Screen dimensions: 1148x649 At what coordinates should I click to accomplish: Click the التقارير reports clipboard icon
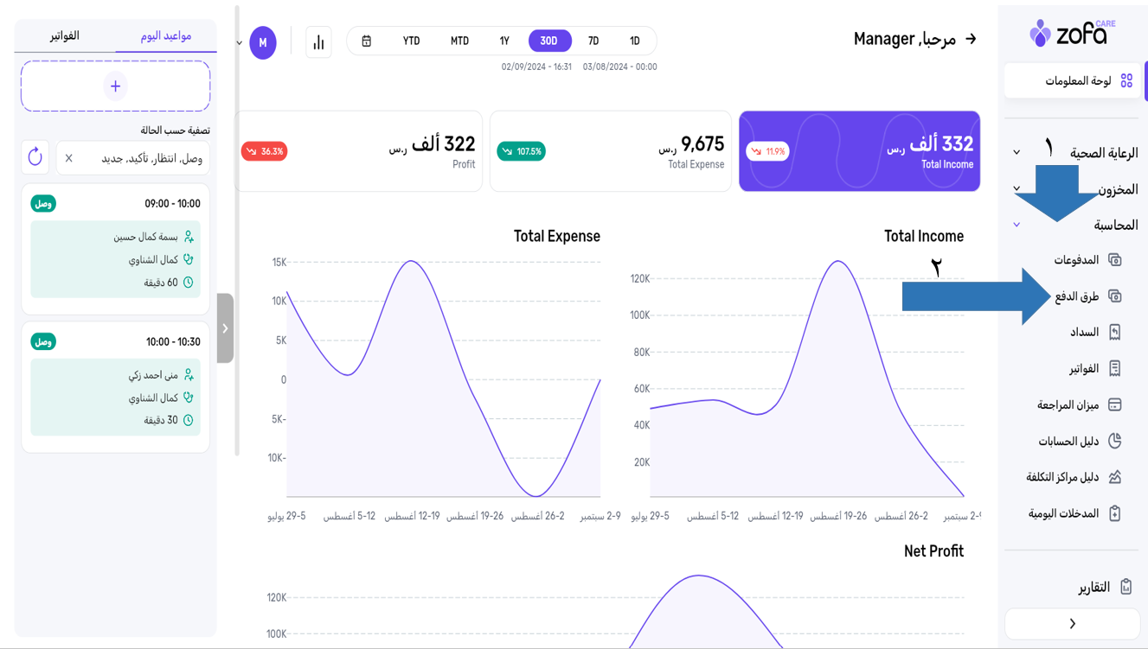pos(1126,587)
